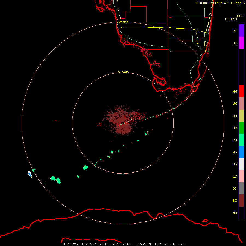Click the white and blue snow echo near 100 NMI ring
This screenshot has height=246, width=246.
pos(30,174)
